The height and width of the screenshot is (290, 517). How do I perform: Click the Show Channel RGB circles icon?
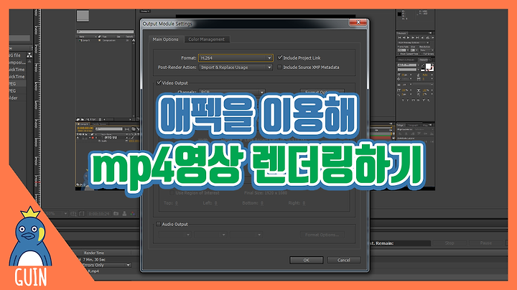133,213
